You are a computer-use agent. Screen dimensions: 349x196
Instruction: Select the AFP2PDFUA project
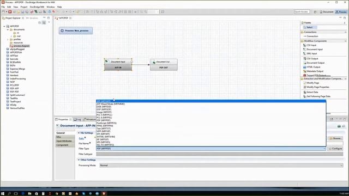pos(16,52)
